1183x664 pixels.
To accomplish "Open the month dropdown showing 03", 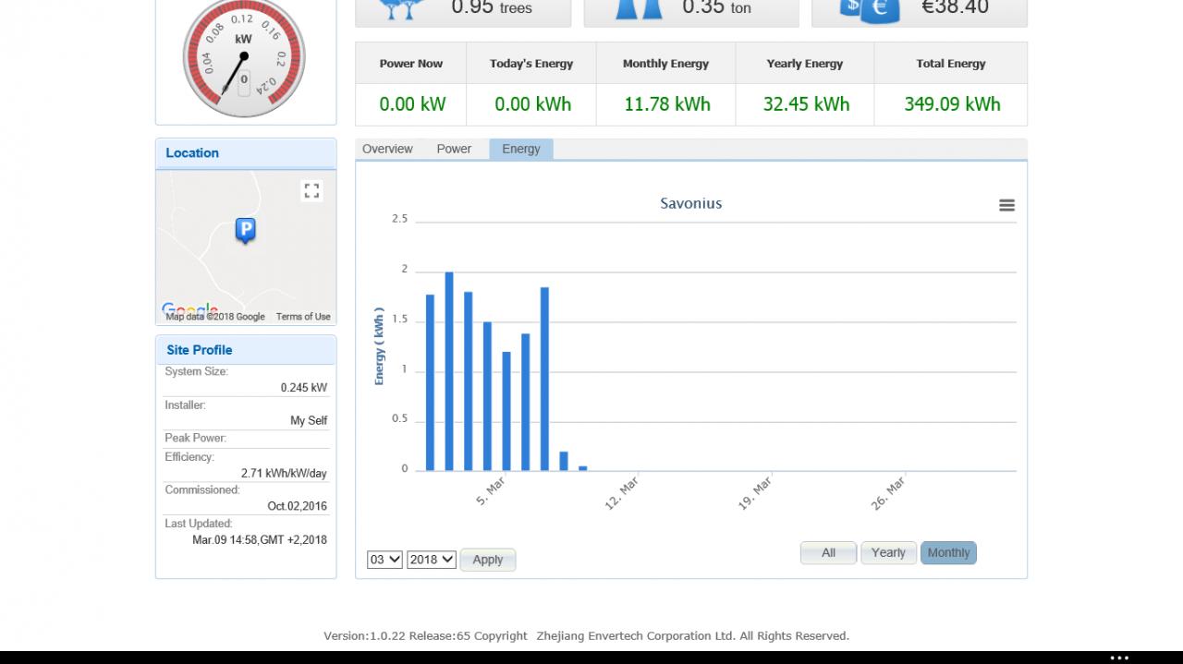I will tap(384, 559).
